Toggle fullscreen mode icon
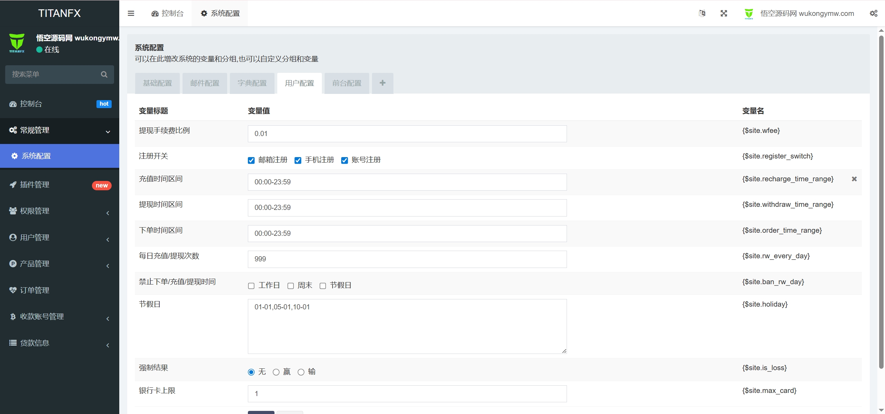 (724, 13)
